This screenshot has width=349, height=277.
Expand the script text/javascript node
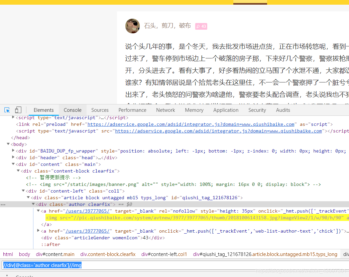(13, 117)
